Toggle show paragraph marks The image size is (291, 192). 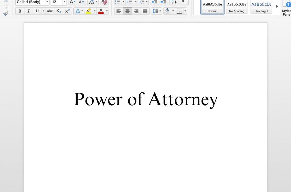[184, 2]
